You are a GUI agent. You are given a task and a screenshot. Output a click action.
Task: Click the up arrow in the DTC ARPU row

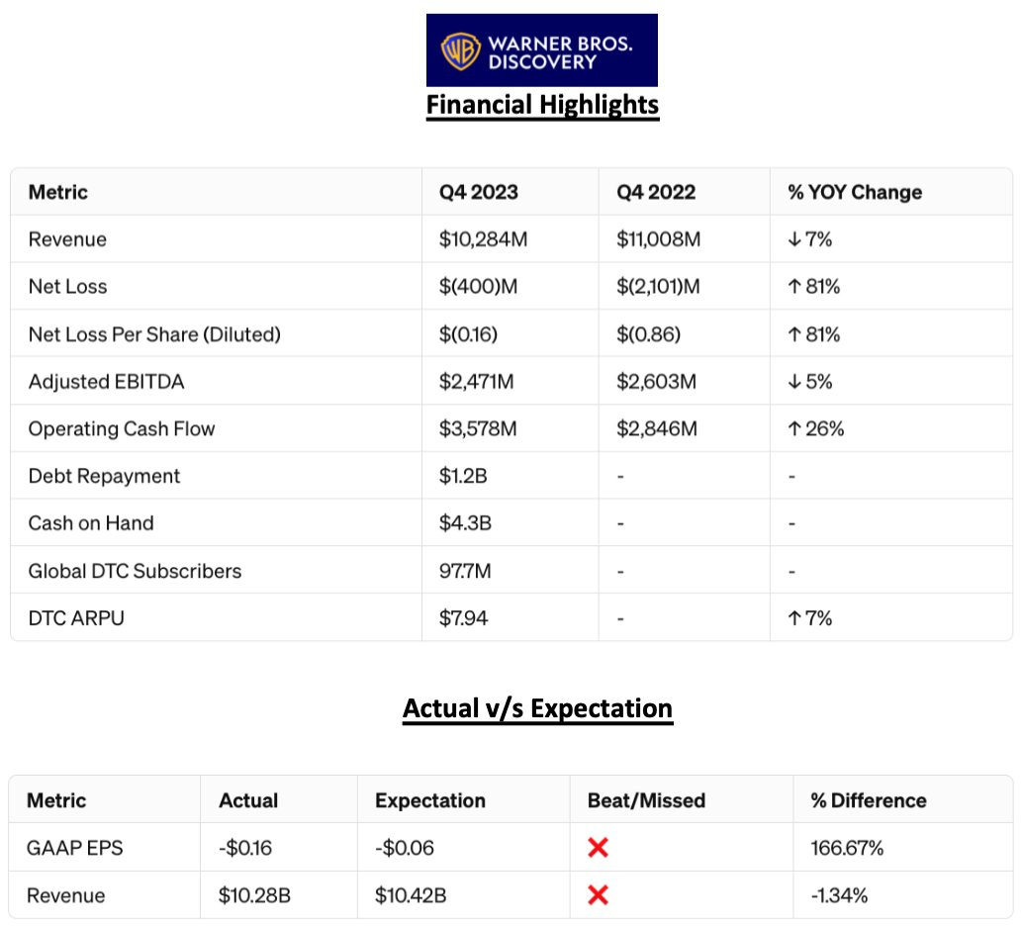794,618
